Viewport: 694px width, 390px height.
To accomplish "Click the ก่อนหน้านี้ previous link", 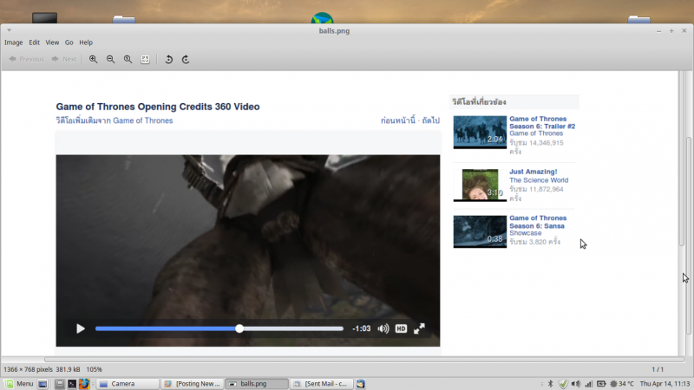I will click(398, 120).
